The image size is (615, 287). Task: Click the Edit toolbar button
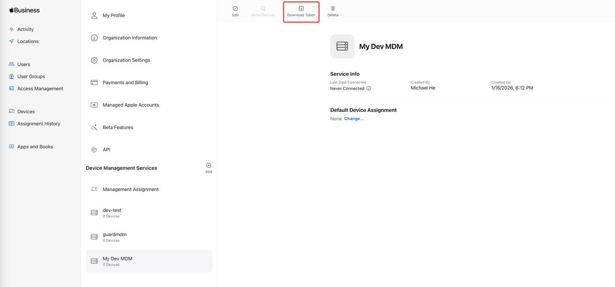click(235, 11)
